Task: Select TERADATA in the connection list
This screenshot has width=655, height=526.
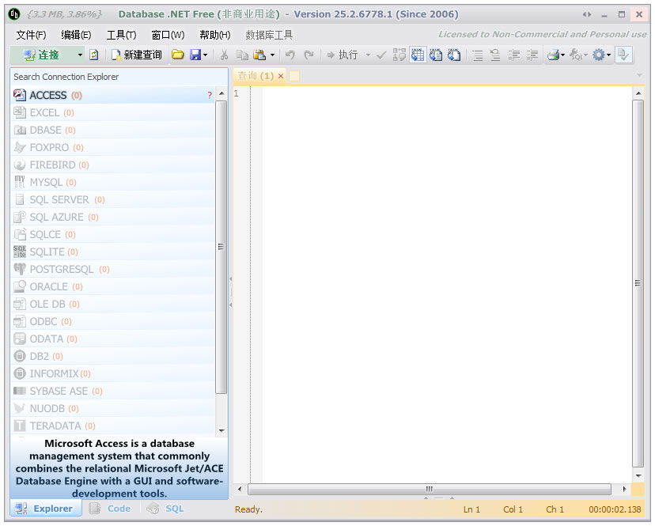Action: pos(113,426)
